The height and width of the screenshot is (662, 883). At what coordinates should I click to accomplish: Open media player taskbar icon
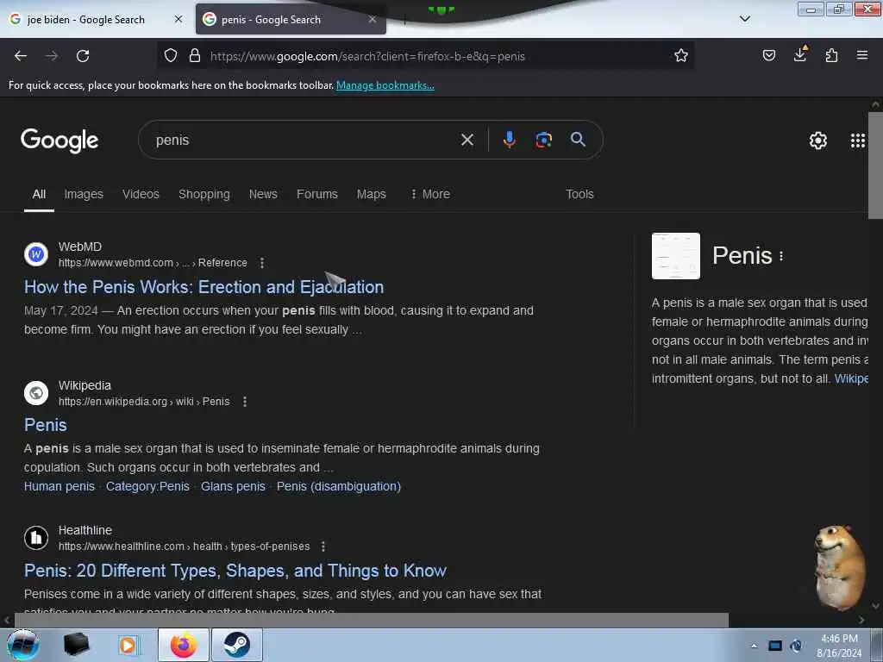128,645
